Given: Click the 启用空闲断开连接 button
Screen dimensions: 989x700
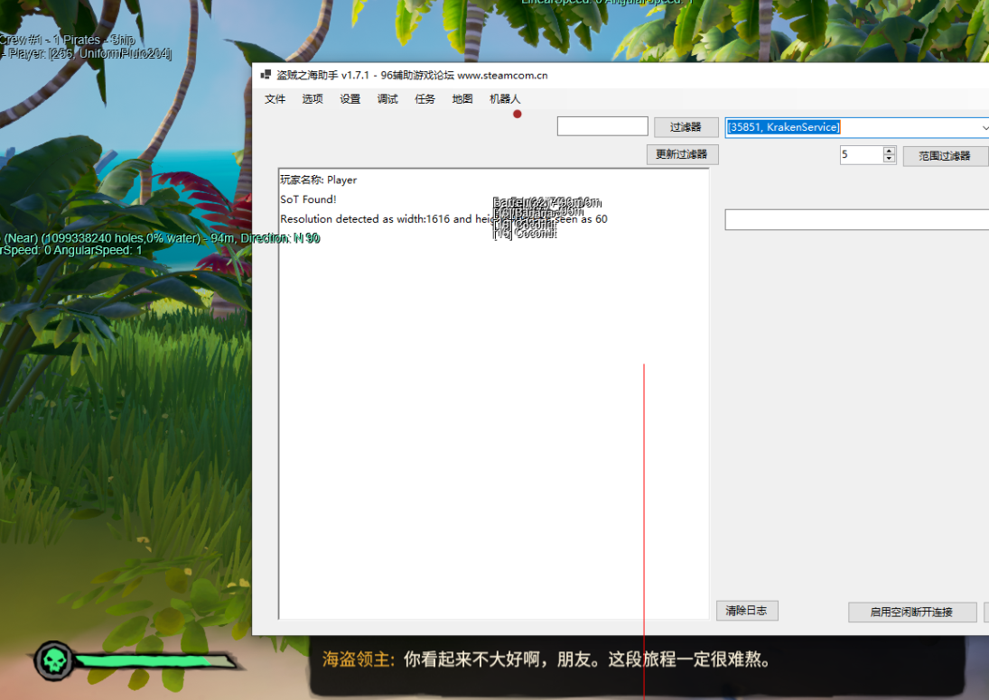Looking at the screenshot, I should point(912,612).
